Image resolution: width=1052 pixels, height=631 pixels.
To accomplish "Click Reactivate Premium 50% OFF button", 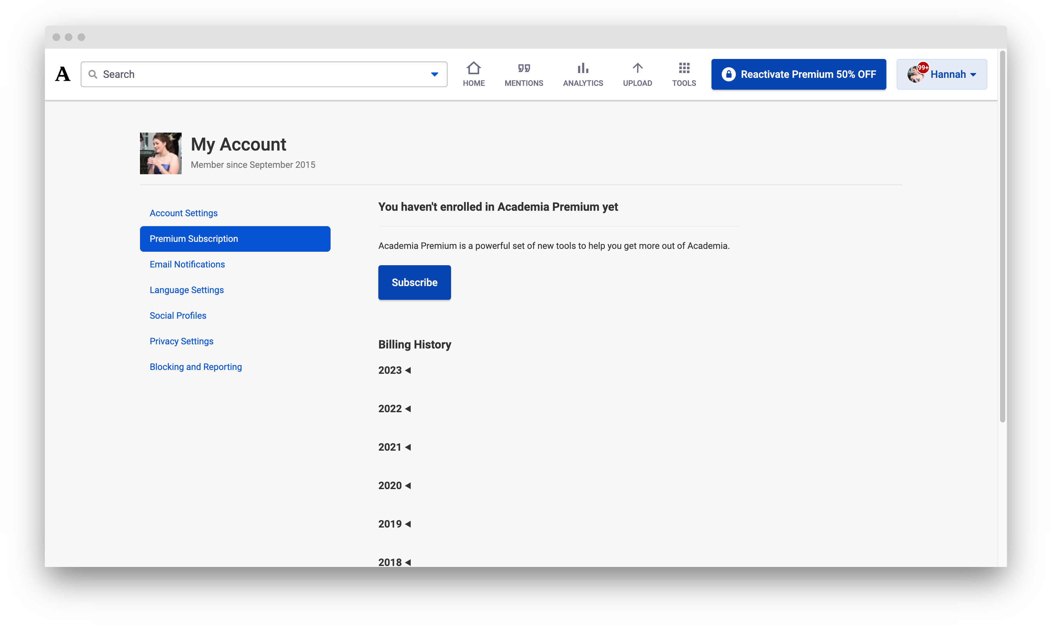I will point(798,74).
